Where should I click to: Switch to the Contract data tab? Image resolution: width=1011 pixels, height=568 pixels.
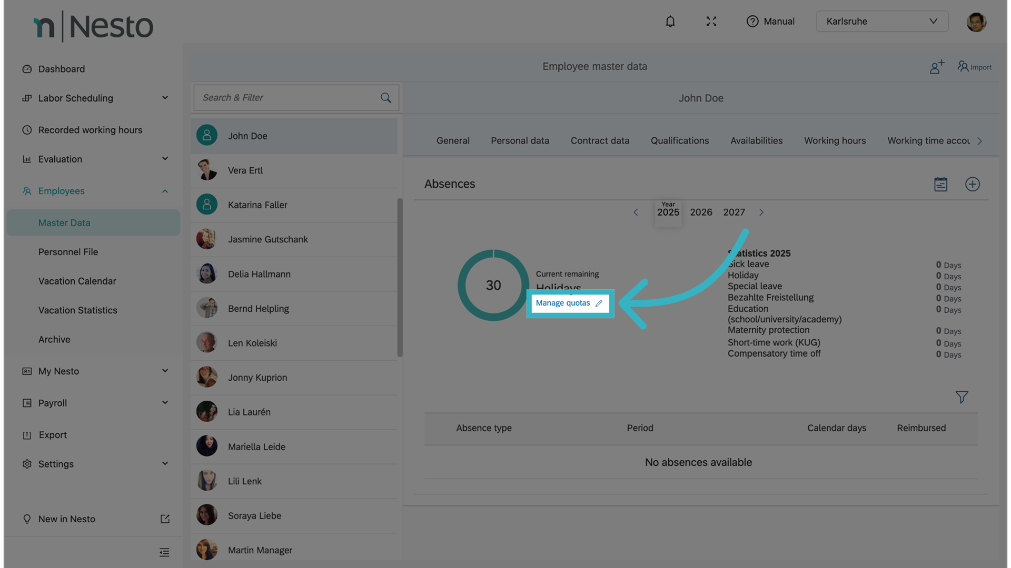tap(600, 141)
